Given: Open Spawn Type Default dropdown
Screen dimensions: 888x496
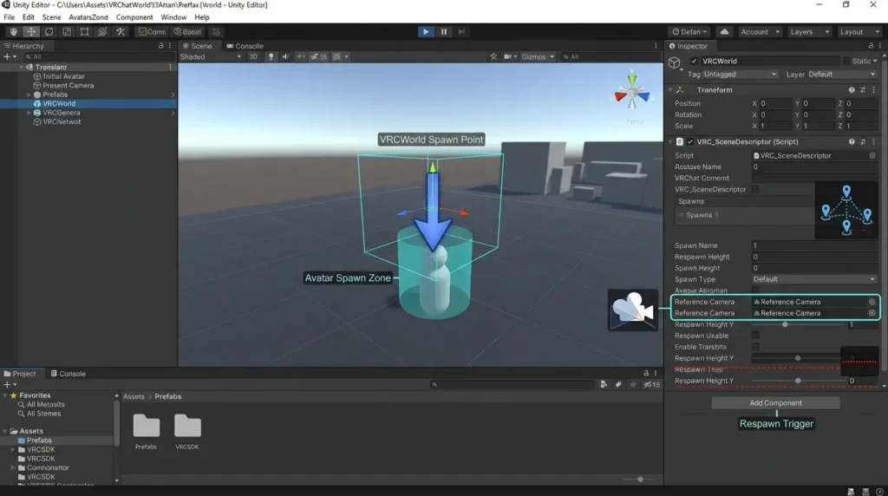Looking at the screenshot, I should point(813,279).
